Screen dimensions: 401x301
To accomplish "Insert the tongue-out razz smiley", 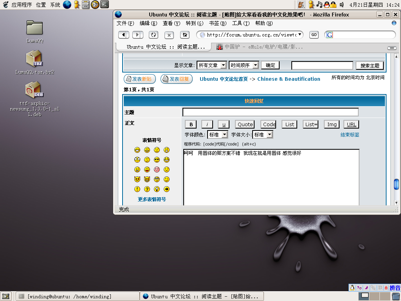I will (147, 169).
